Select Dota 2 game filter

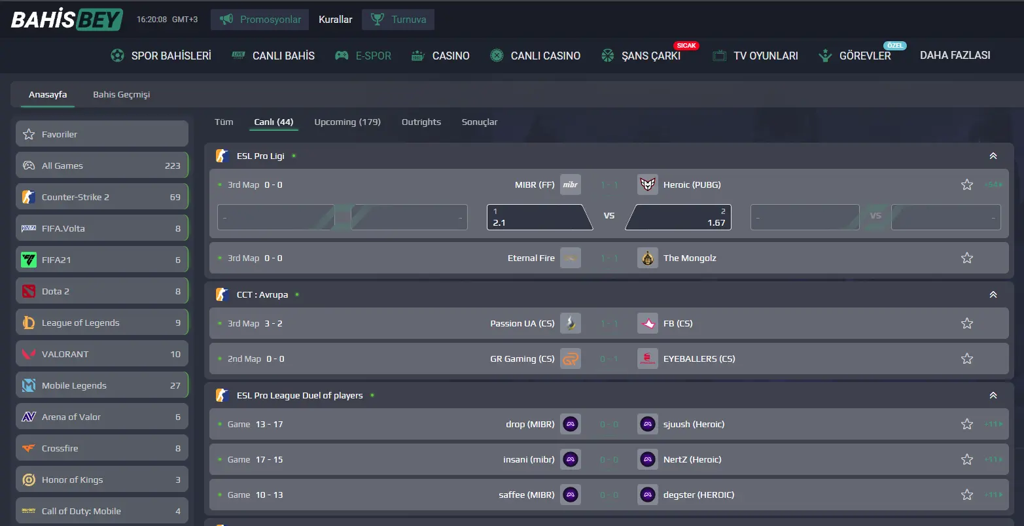point(102,290)
